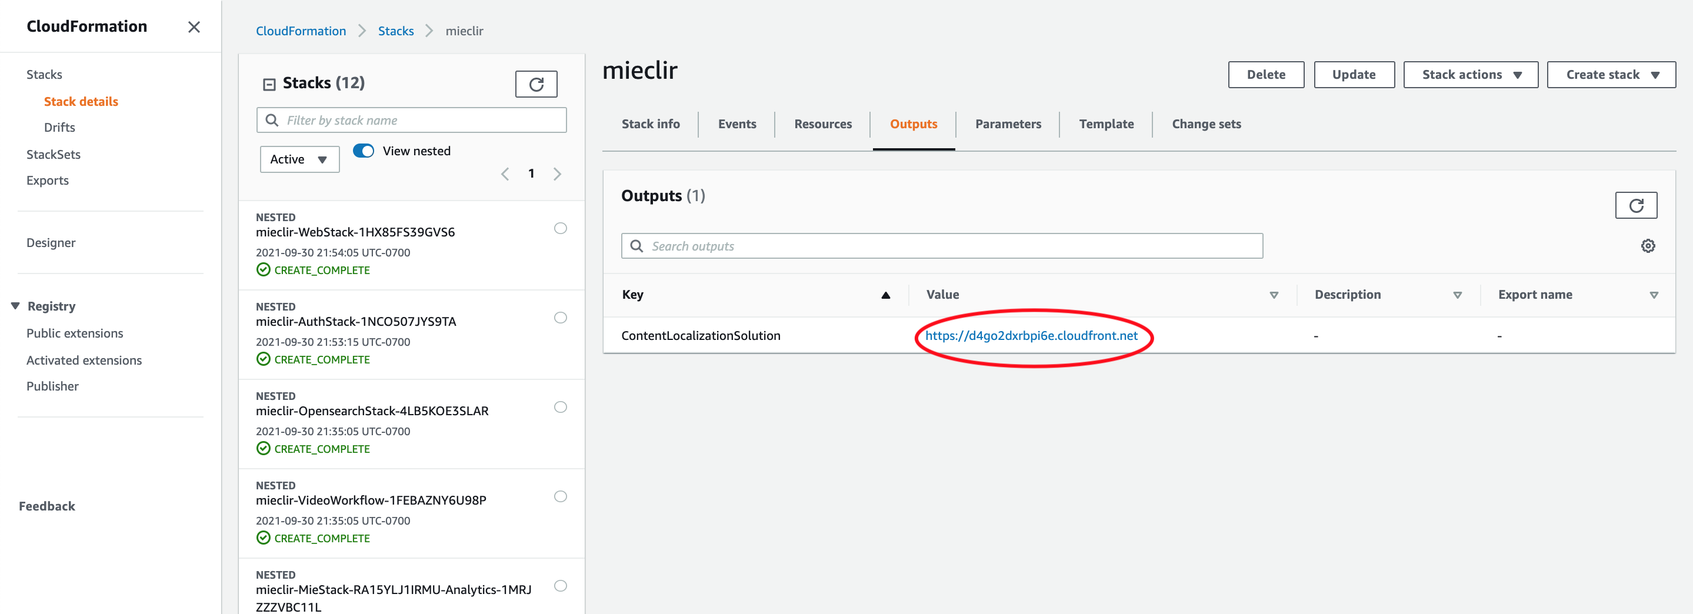This screenshot has width=1693, height=614.
Task: Open Create stack dropdown
Action: point(1611,75)
